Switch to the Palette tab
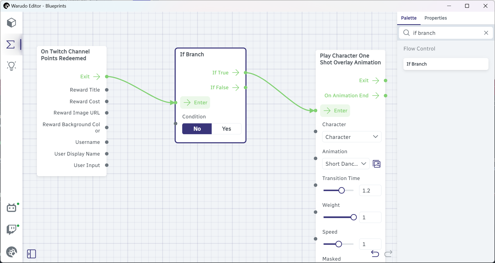The width and height of the screenshot is (495, 263). (409, 18)
